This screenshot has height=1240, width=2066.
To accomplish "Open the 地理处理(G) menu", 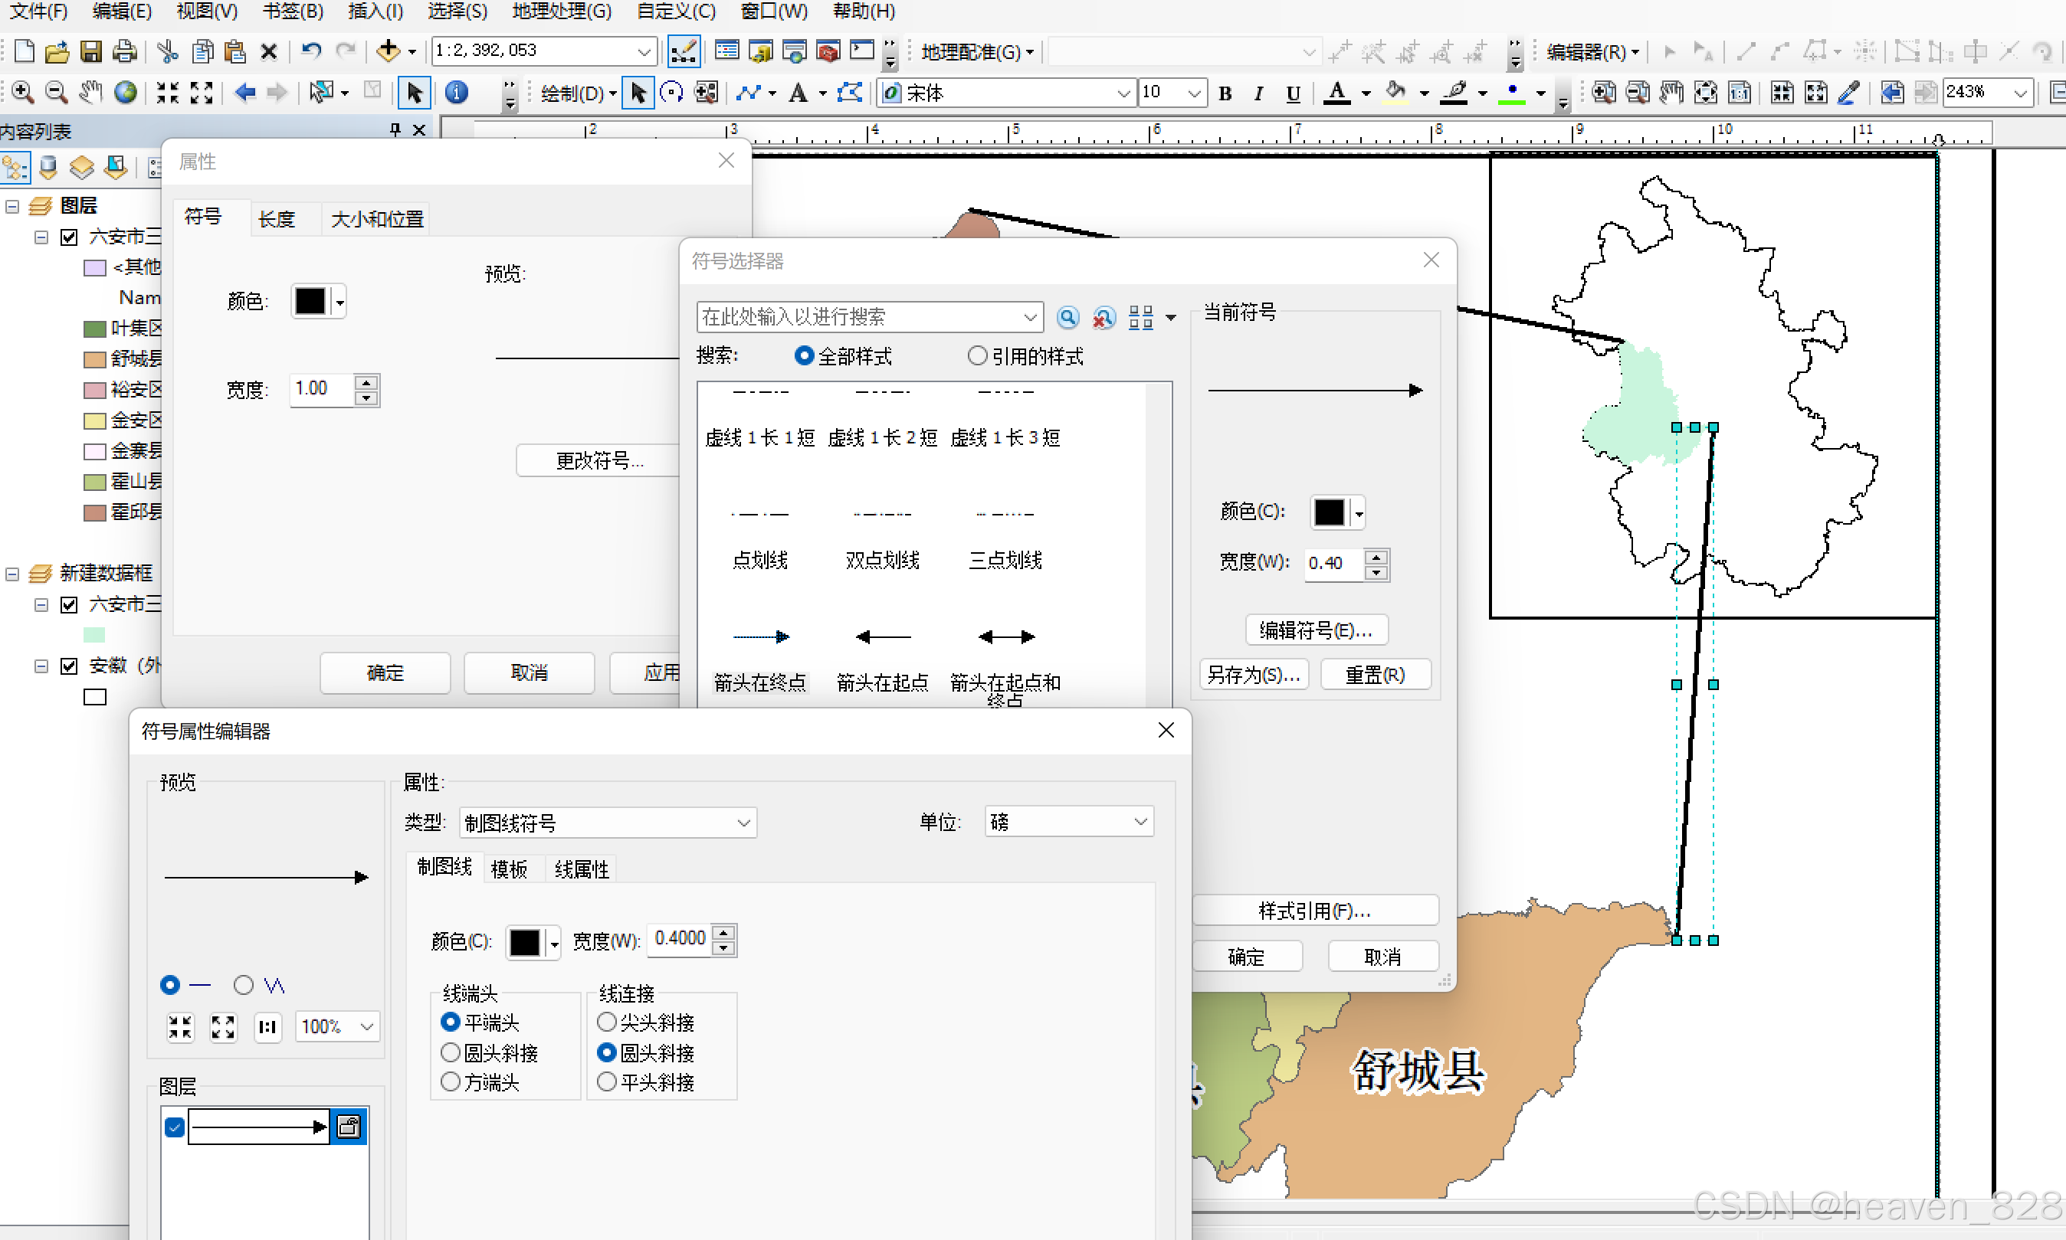I will (x=561, y=11).
